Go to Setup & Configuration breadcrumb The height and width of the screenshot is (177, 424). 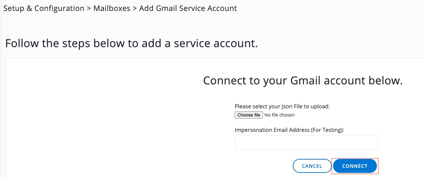click(44, 9)
